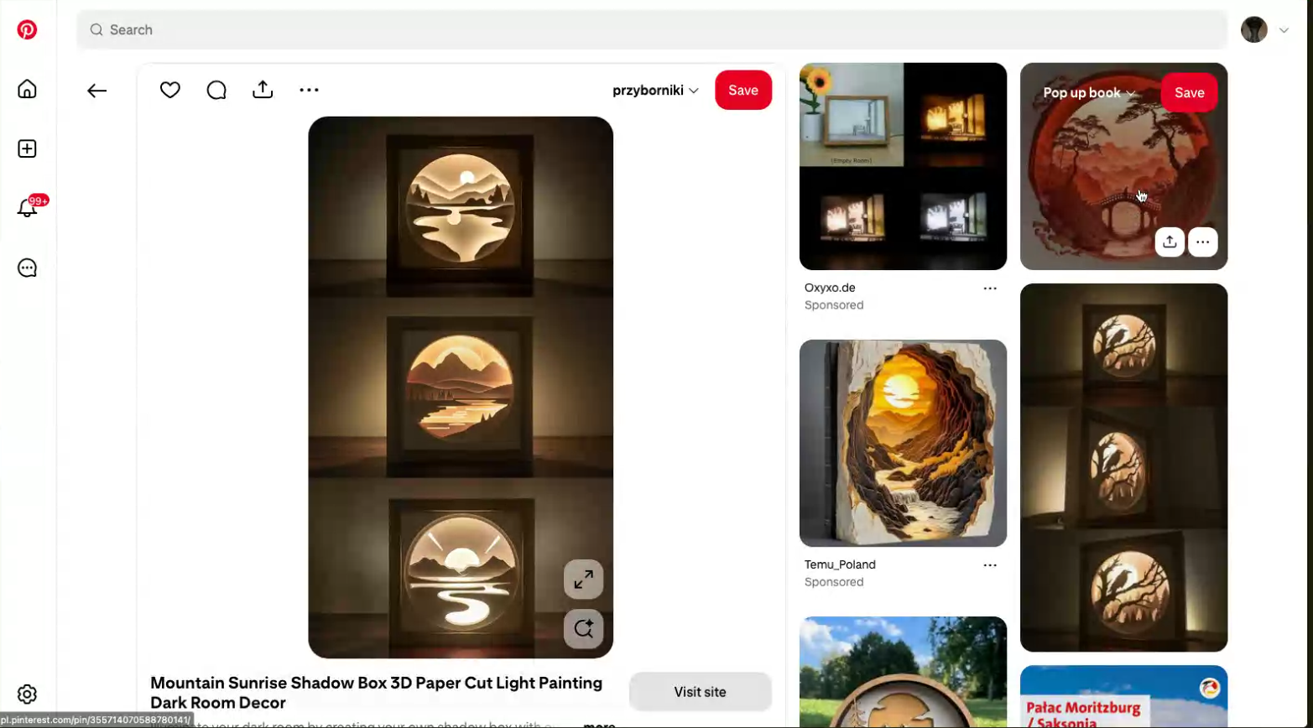Screen dimensions: 1313x728
Task: Open options for Temu_Poland sponsored pin
Action: click(990, 565)
